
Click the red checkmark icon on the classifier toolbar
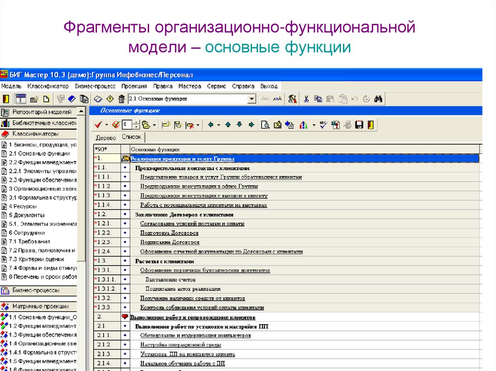[98, 124]
